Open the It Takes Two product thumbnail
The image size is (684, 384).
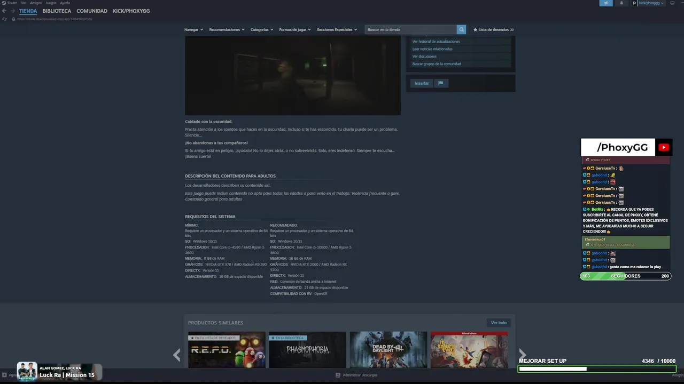(469, 350)
